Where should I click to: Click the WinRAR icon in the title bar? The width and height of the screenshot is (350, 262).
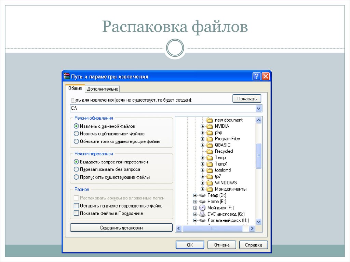(67, 76)
